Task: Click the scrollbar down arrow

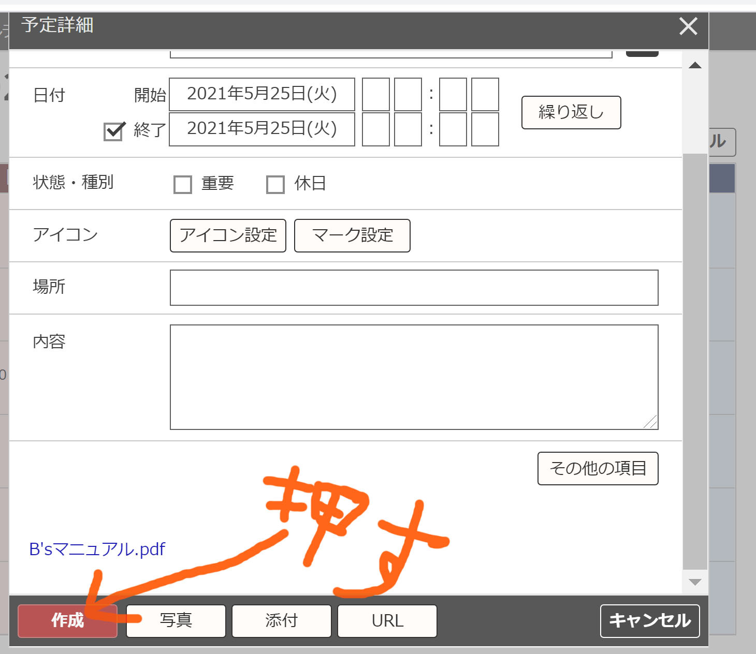Action: tap(695, 582)
